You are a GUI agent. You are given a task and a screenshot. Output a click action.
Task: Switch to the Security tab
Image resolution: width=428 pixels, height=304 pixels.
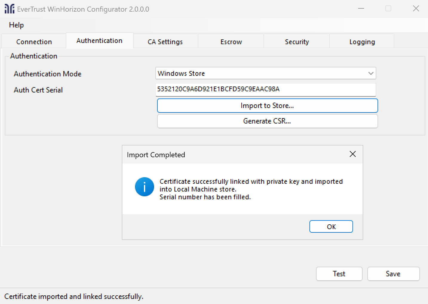point(297,41)
